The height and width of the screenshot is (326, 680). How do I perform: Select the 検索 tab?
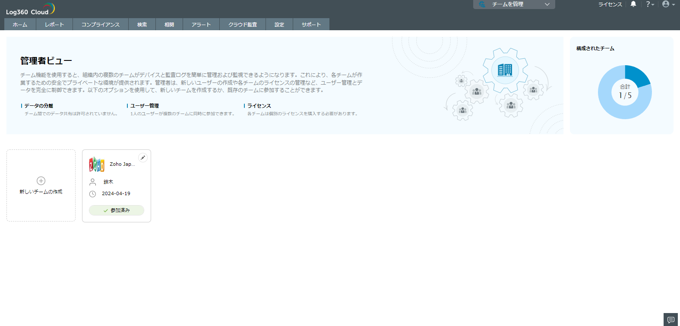click(142, 25)
